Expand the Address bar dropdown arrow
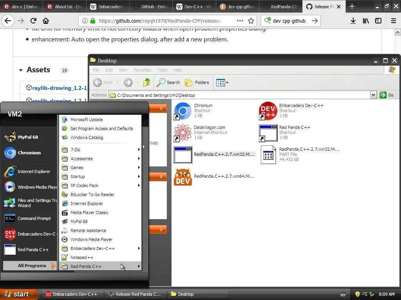The height and width of the screenshot is (300, 401). click(x=373, y=95)
